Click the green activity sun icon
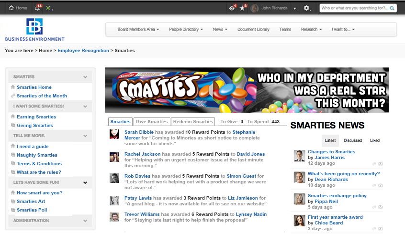The width and height of the screenshot is (405, 234). coord(48,8)
